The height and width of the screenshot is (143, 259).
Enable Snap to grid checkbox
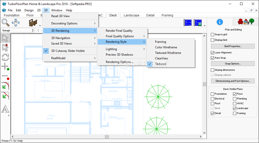pyautogui.click(x=212, y=34)
